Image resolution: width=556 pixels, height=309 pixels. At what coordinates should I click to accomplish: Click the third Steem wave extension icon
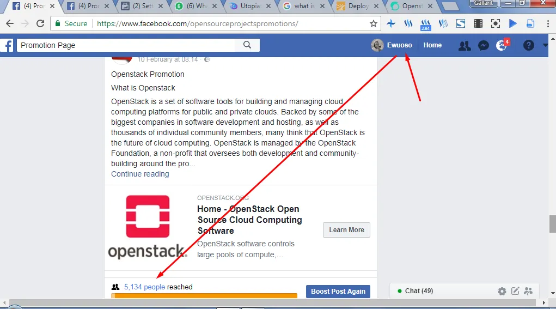click(x=443, y=24)
